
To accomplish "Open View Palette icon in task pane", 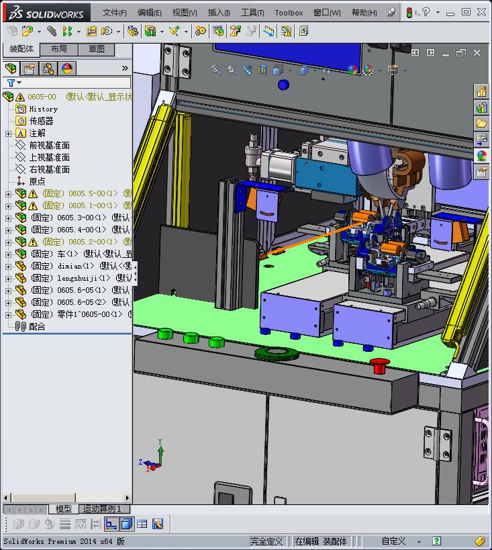I will 481,139.
